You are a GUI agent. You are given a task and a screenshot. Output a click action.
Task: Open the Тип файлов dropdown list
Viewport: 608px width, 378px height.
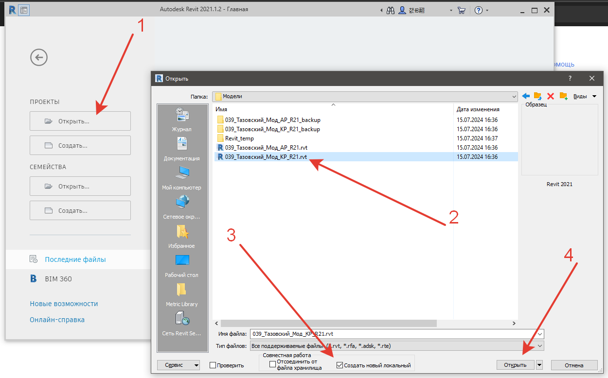tap(540, 346)
